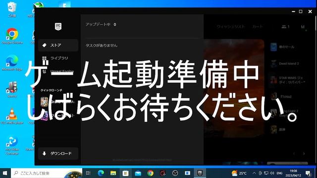Click the タスクがありません message

[102, 45]
